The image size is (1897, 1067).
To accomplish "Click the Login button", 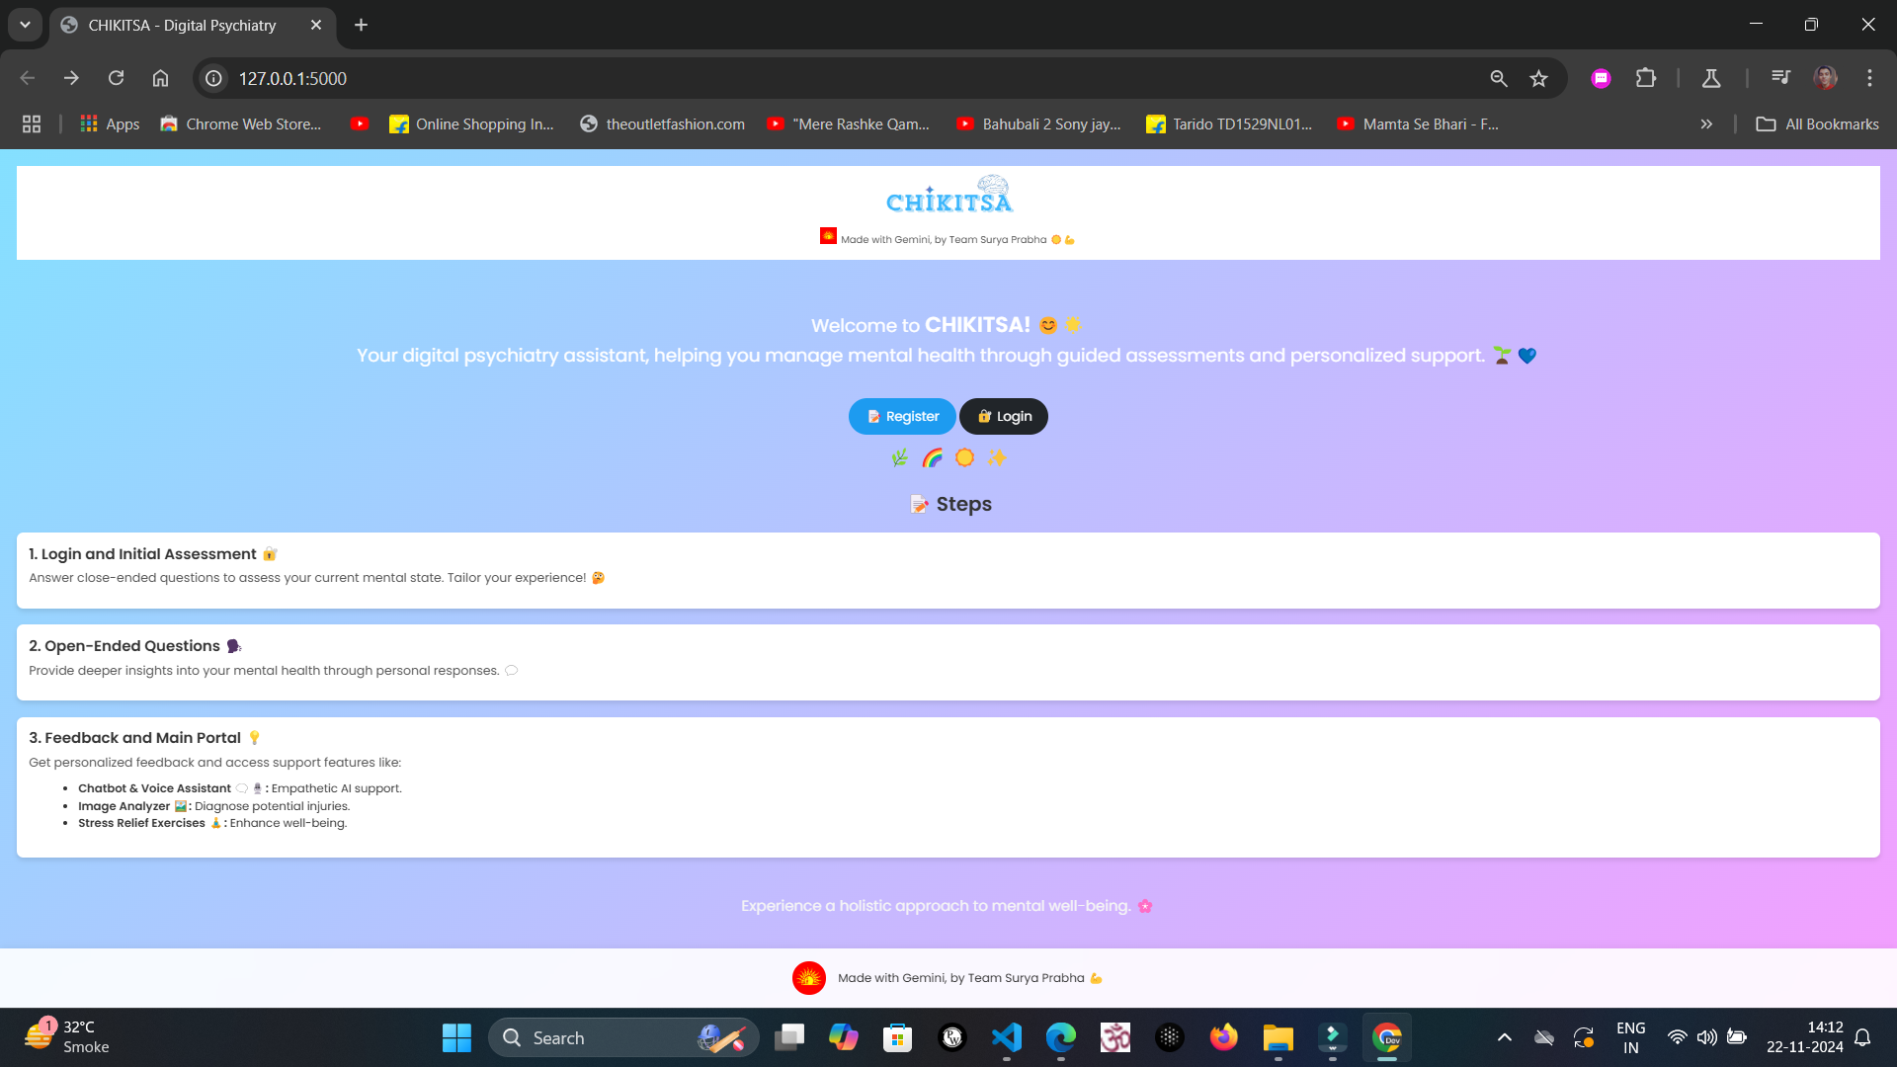I will (x=1004, y=416).
